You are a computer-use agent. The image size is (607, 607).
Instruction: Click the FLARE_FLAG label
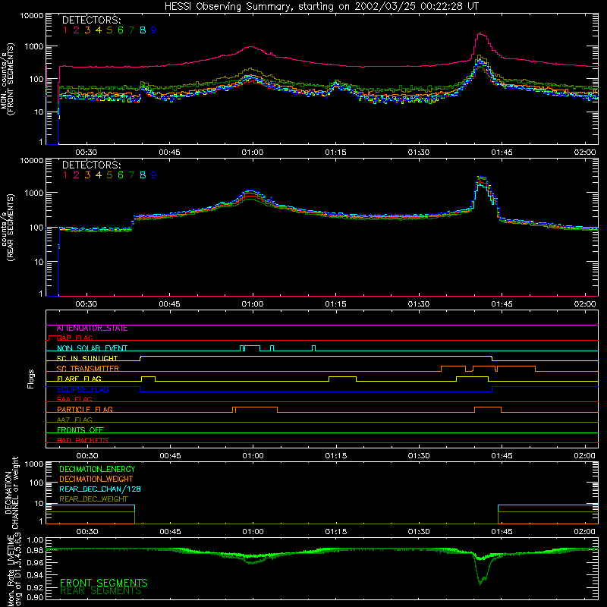tap(79, 379)
